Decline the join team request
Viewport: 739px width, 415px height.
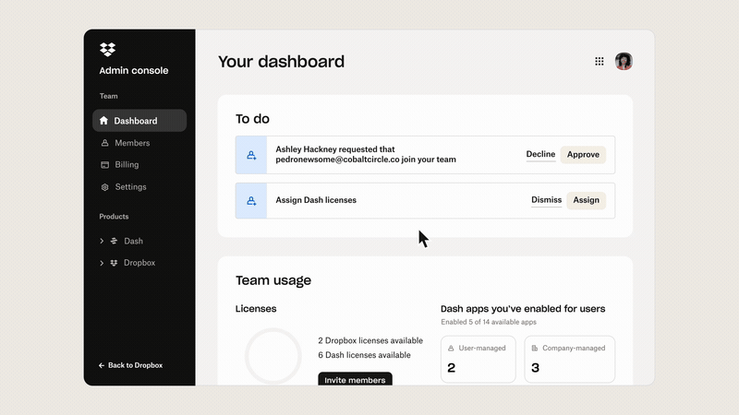point(540,154)
